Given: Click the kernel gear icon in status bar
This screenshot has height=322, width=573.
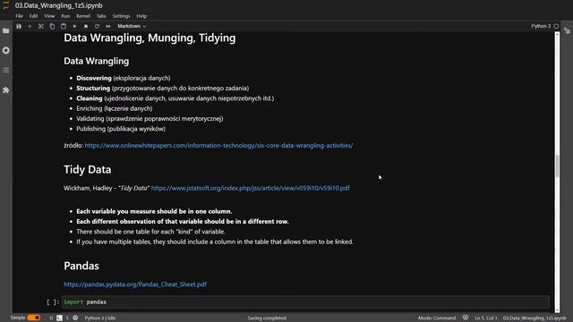Looking at the screenshot, I should 75,318.
